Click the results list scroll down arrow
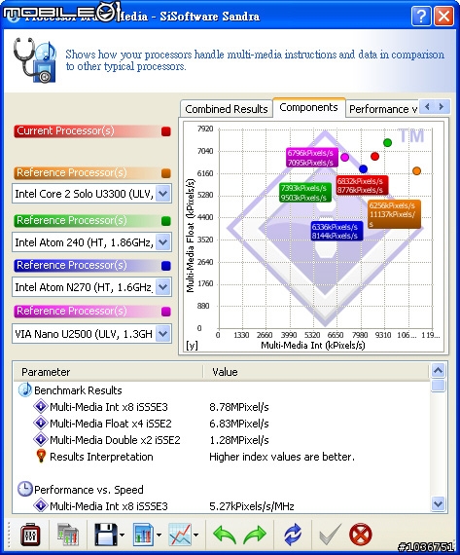The height and width of the screenshot is (555, 460). pos(439,503)
